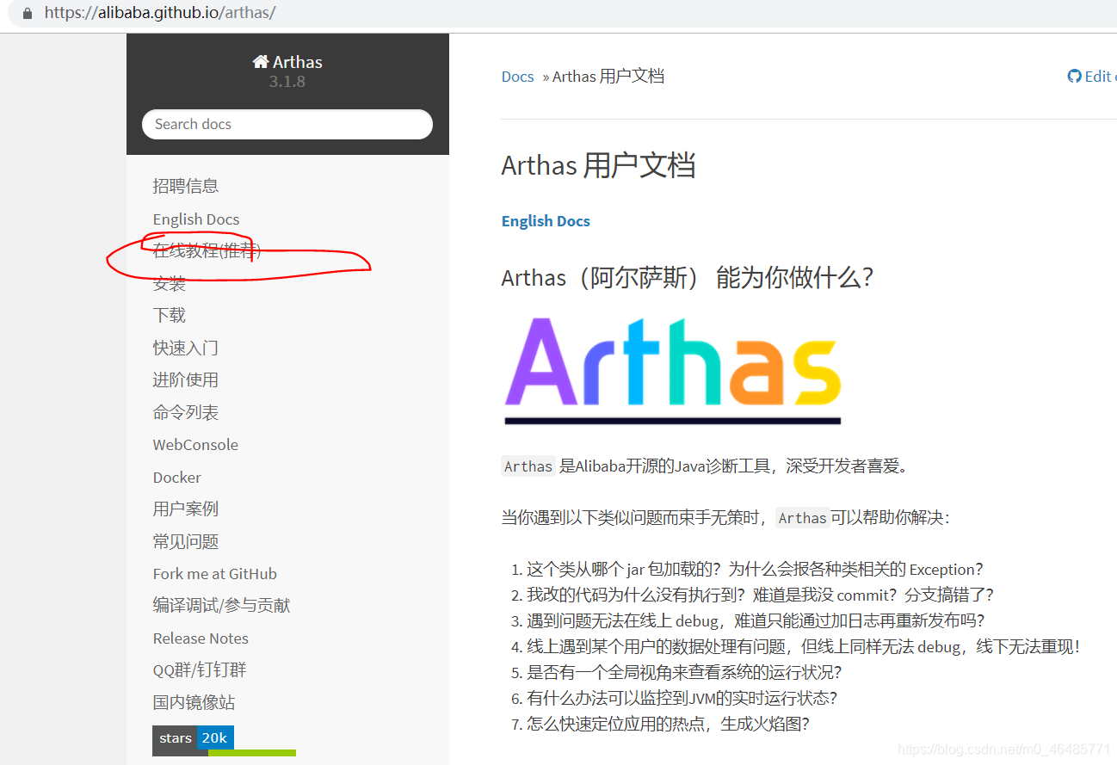Image resolution: width=1117 pixels, height=765 pixels.
Task: Select WebConsole in the sidebar
Action: coord(195,445)
